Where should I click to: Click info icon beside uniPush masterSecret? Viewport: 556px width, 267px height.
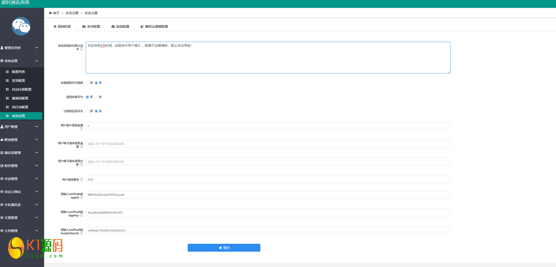pyautogui.click(x=81, y=233)
